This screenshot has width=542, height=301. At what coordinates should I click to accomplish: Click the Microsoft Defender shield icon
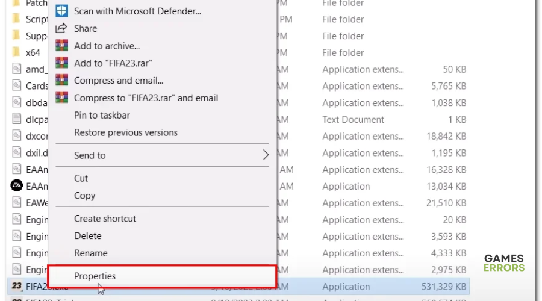point(61,11)
